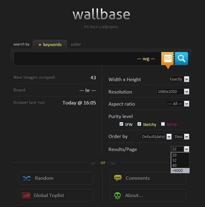Enable the NSFW purity checkbox
The height and width of the screenshot is (207, 205).
tap(163, 124)
